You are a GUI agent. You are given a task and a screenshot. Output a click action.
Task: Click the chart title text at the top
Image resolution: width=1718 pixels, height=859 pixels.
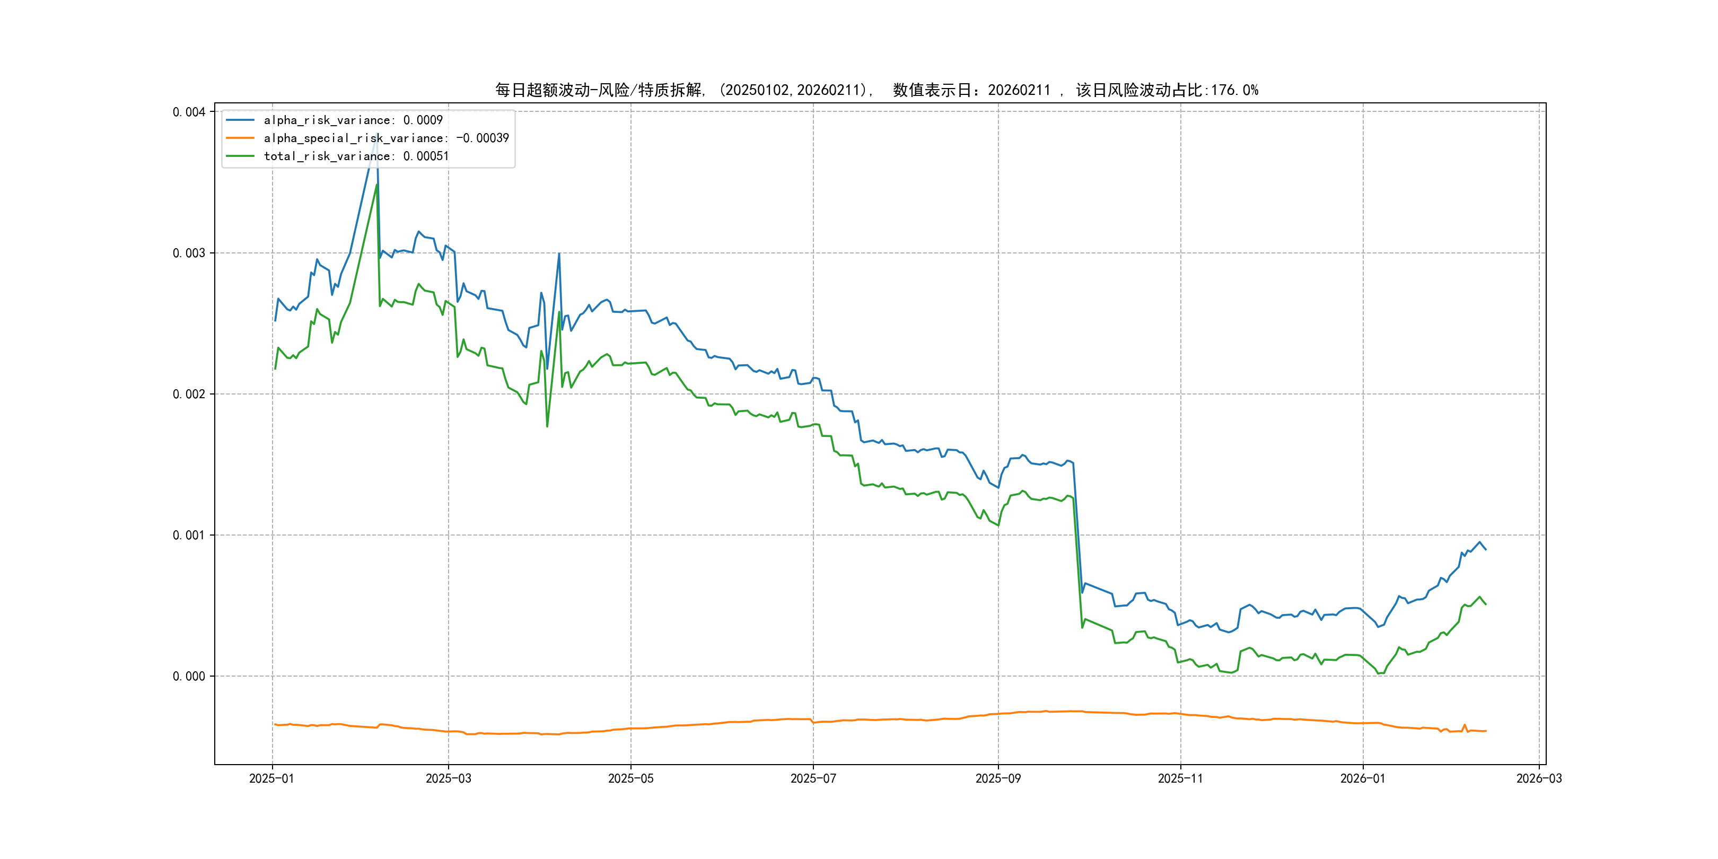pyautogui.click(x=876, y=90)
